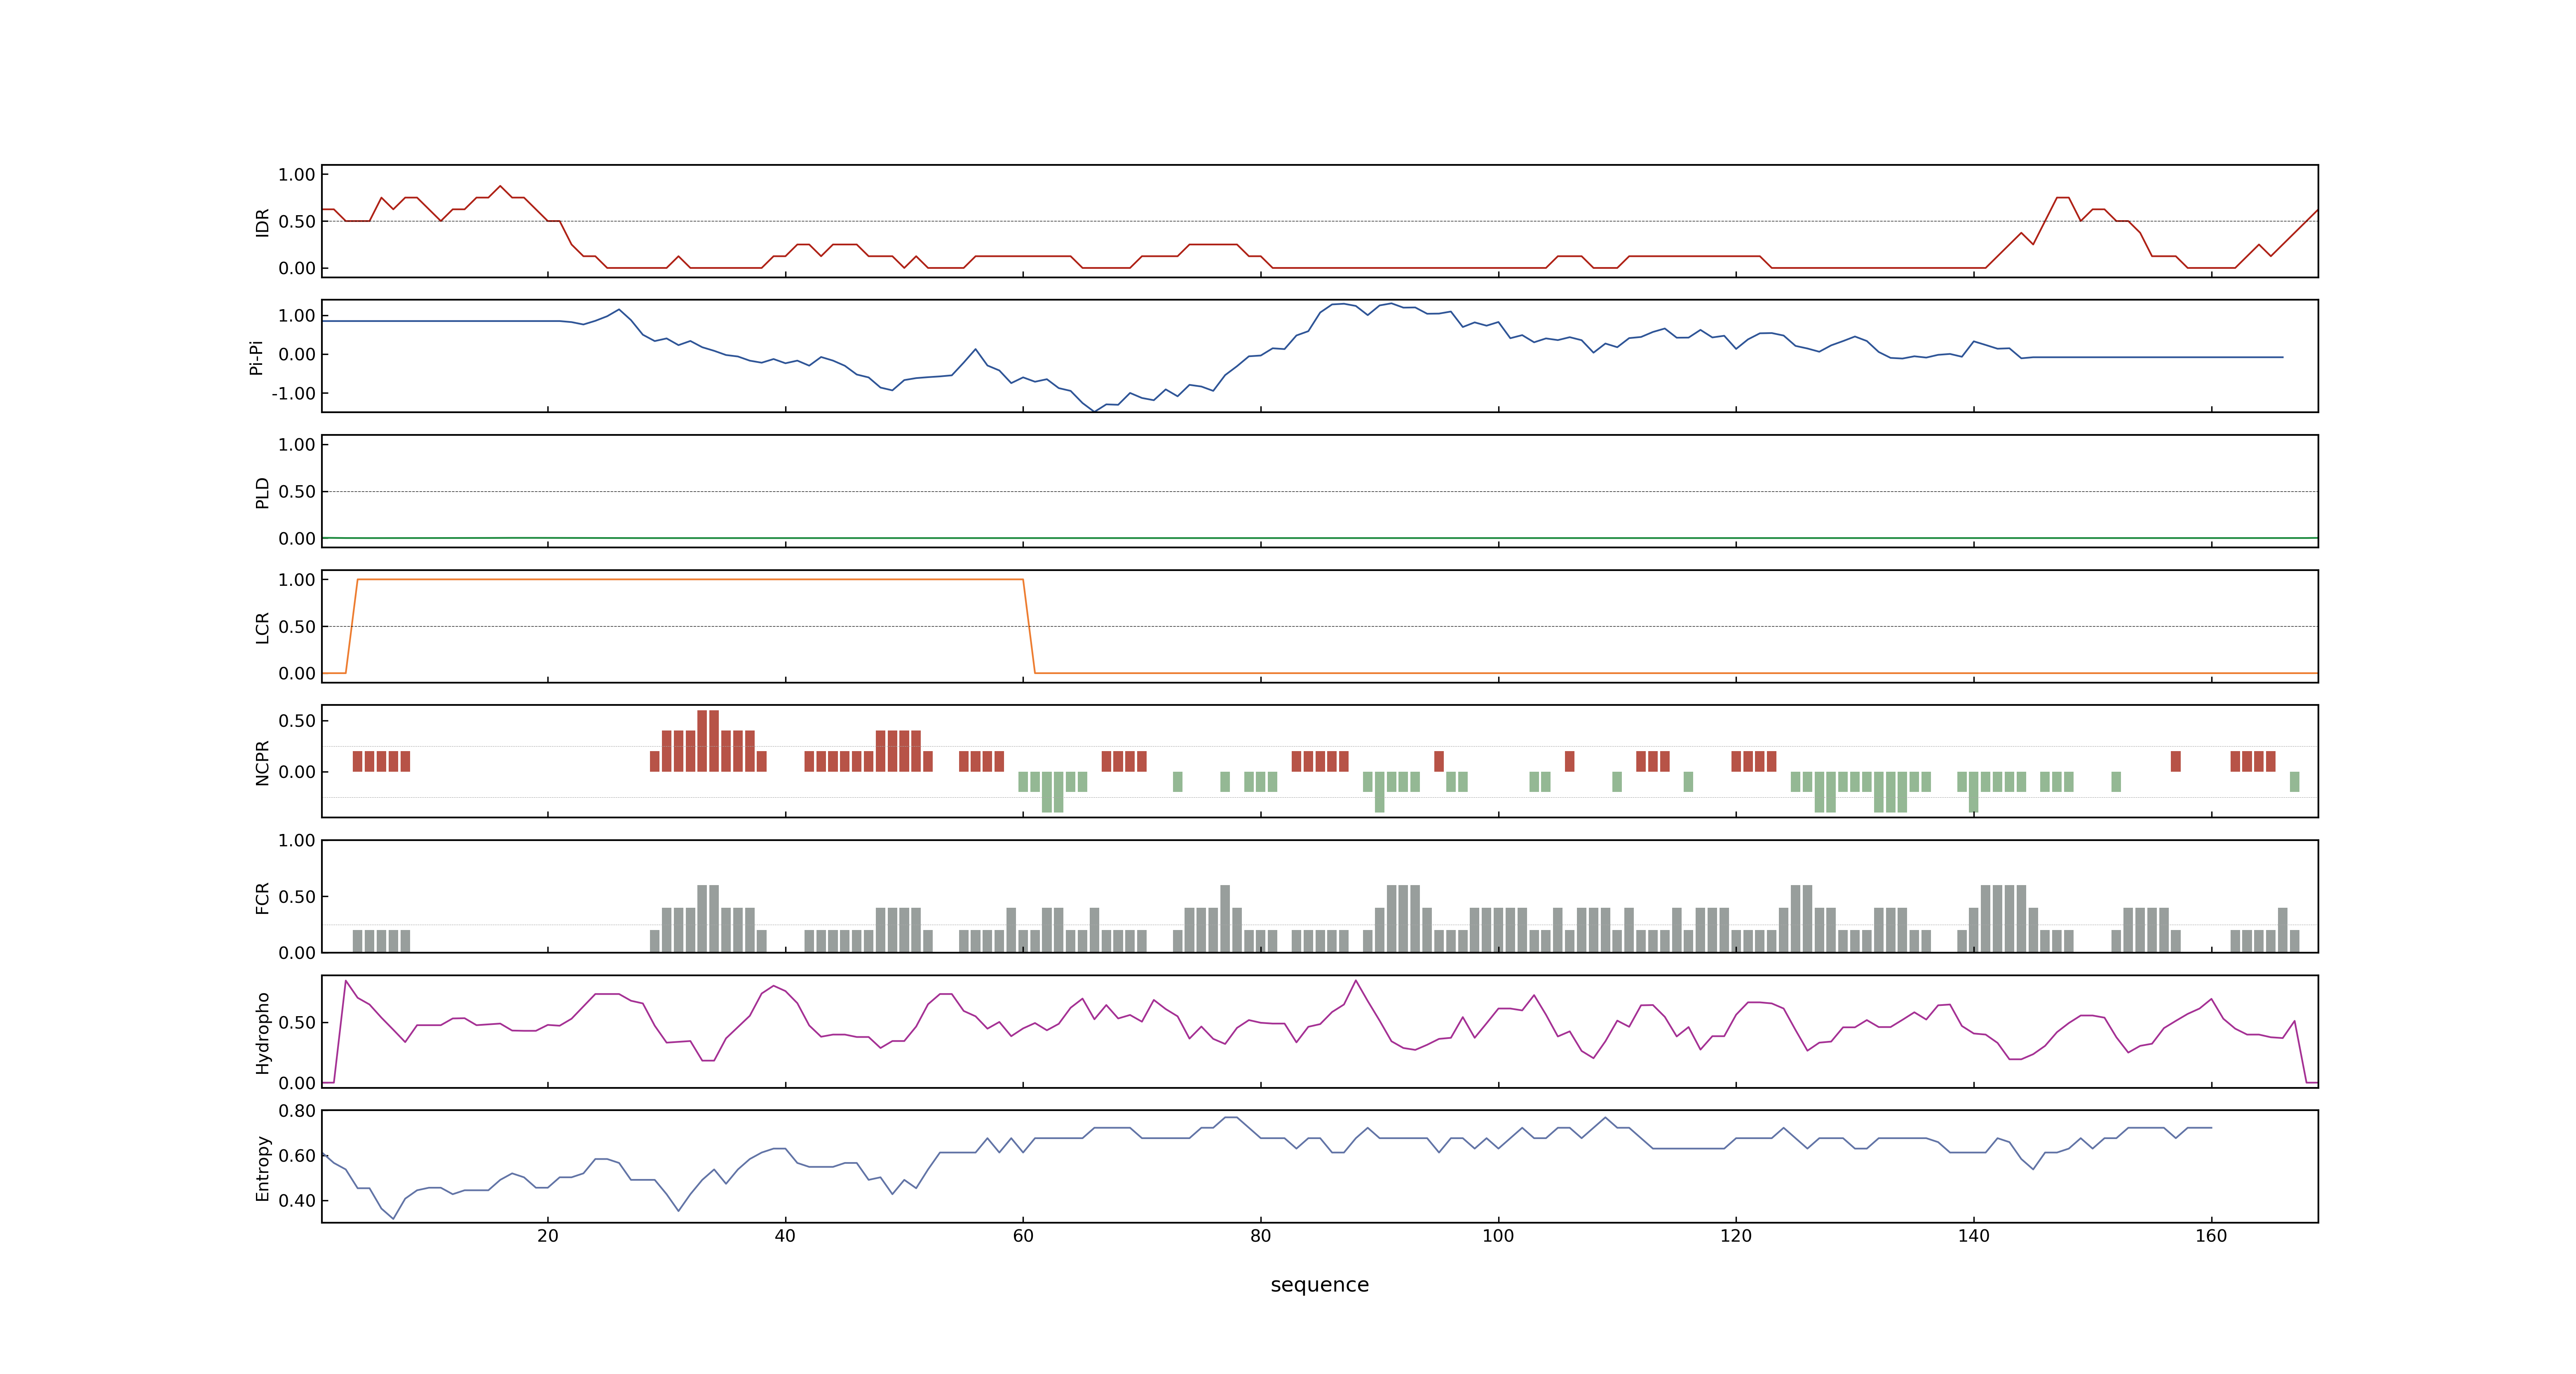Click the Hydropho axis label

pos(262,1033)
